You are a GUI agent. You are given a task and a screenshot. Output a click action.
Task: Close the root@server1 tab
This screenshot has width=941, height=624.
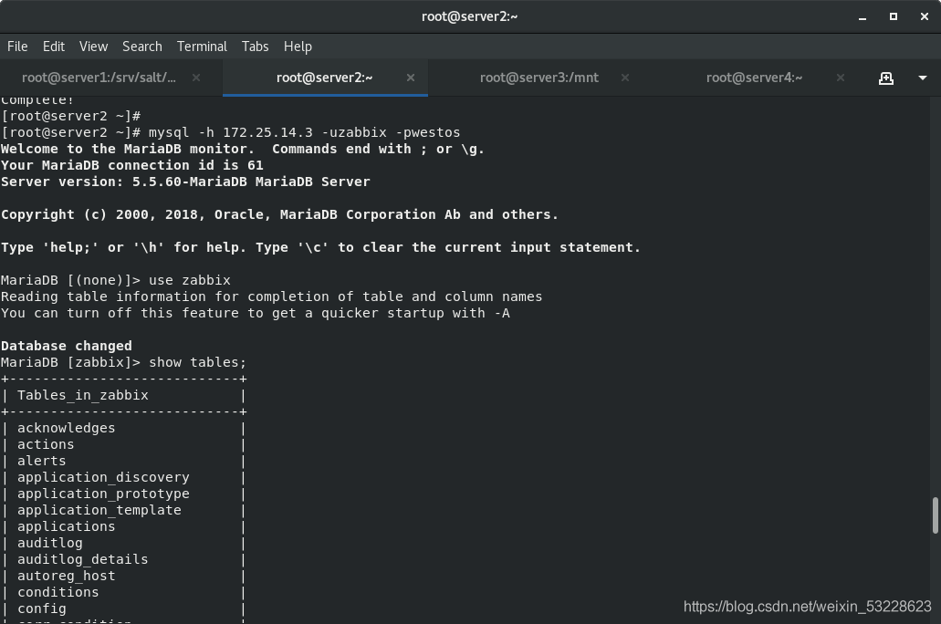[196, 78]
